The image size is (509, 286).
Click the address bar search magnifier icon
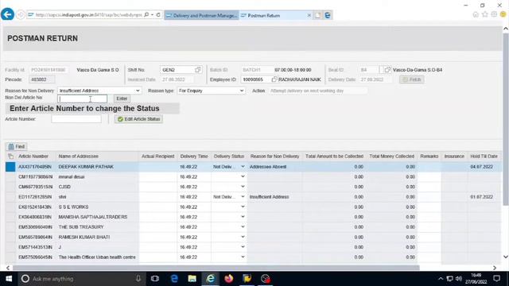pyautogui.click(x=146, y=15)
